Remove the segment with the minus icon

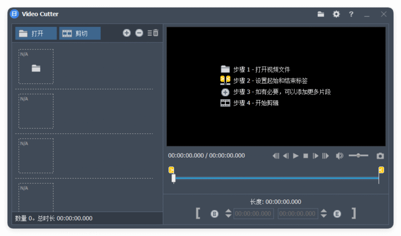click(139, 33)
